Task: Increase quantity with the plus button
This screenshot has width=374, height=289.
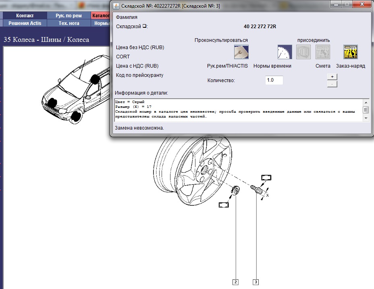Action: click(332, 76)
